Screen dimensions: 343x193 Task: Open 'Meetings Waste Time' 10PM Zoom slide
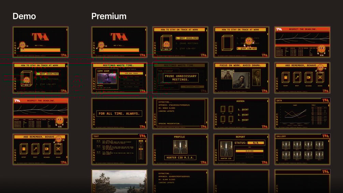119,78
